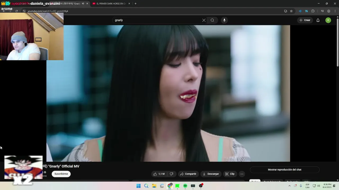This screenshot has height=190, width=339.
Task: Switch to EL PRIMER DARK HORSE tab
Action: point(111,4)
